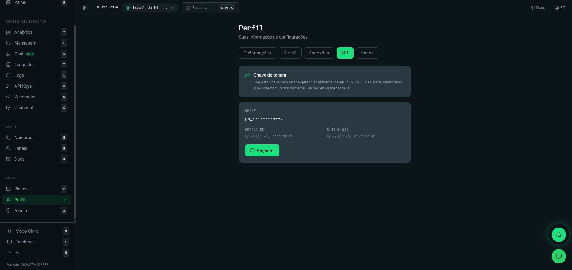Image resolution: width=572 pixels, height=270 pixels.
Task: Open the Templates page link
Action: (x=36, y=65)
